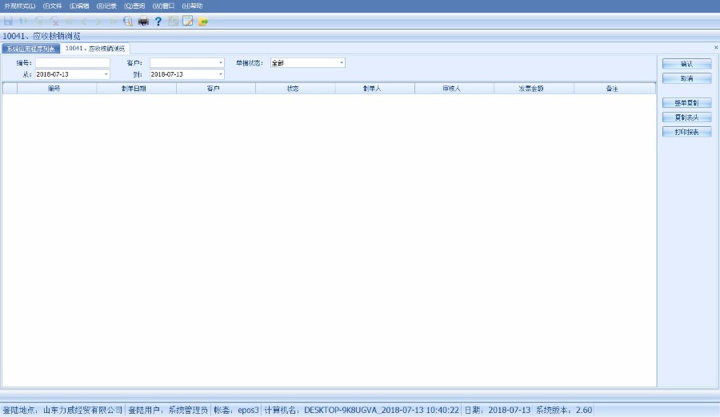The image size is (720, 417).
Task: Click the 制单人 column header
Action: [x=374, y=89]
